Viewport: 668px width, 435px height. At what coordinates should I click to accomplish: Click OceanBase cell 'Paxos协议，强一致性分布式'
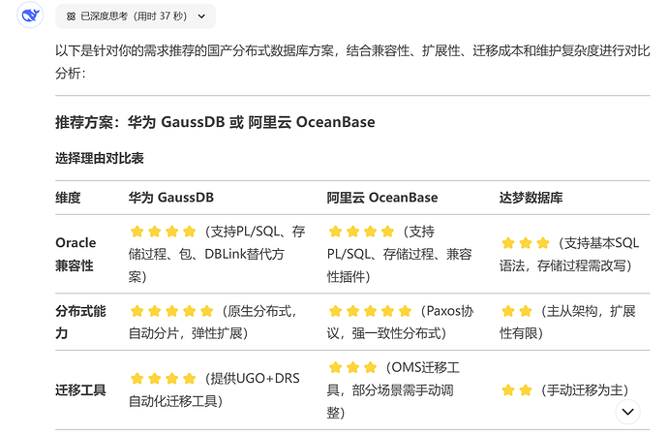point(400,322)
